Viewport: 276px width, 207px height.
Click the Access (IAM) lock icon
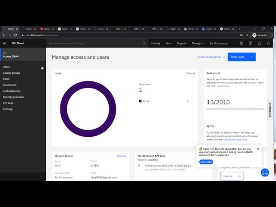click(x=5, y=52)
